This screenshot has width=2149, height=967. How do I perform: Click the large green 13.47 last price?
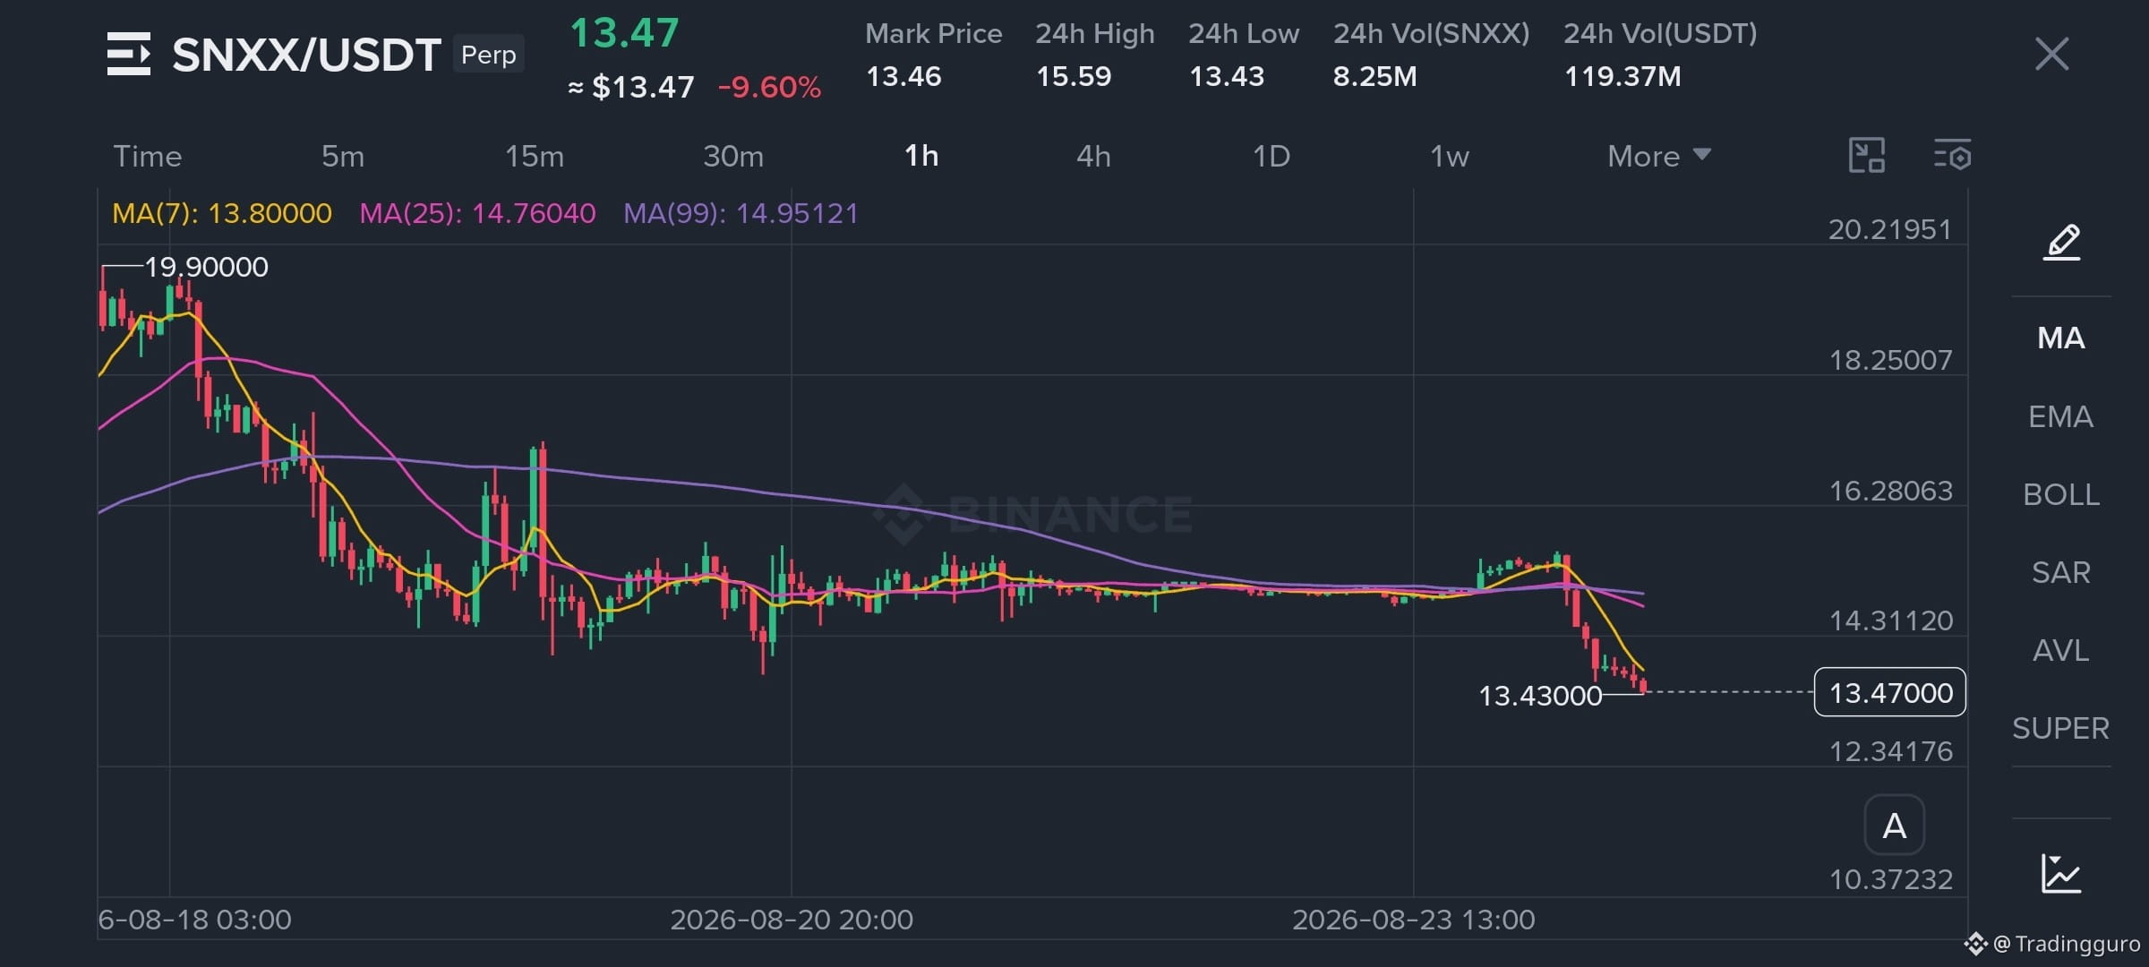coord(624,34)
